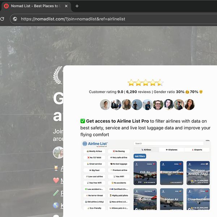Switch to the Airlines tab
This screenshot has height=217, width=217.
(146, 150)
